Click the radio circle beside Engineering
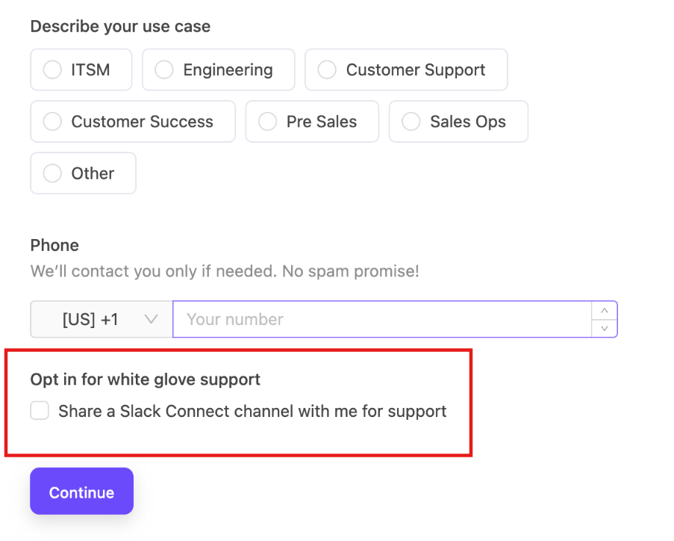This screenshot has height=541, width=674. click(163, 69)
